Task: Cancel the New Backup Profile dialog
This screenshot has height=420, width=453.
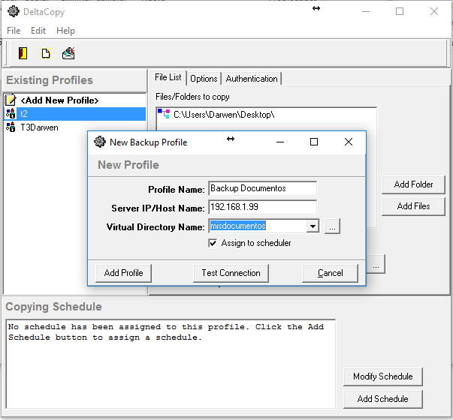Action: pyautogui.click(x=330, y=273)
